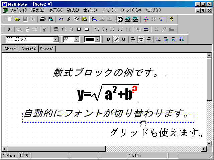The height and width of the screenshot is (160, 214).
Task: Toggle the bulleted list button
Action: tap(158, 39)
